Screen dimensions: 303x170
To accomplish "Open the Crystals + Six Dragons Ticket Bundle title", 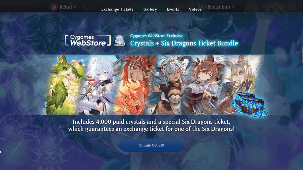I will (184, 43).
